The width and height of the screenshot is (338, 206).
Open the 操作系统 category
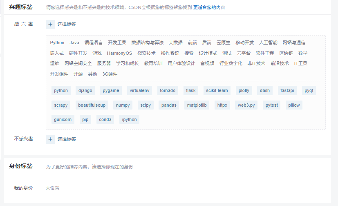pyautogui.click(x=170, y=53)
